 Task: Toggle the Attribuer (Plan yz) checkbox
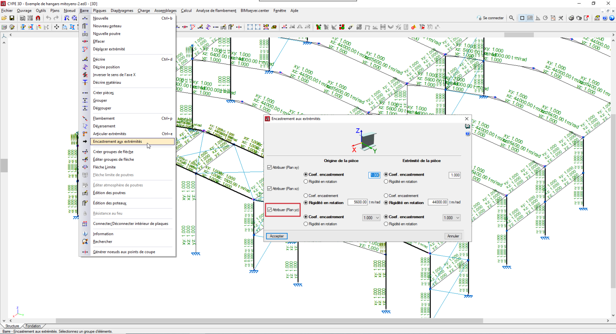pos(269,210)
